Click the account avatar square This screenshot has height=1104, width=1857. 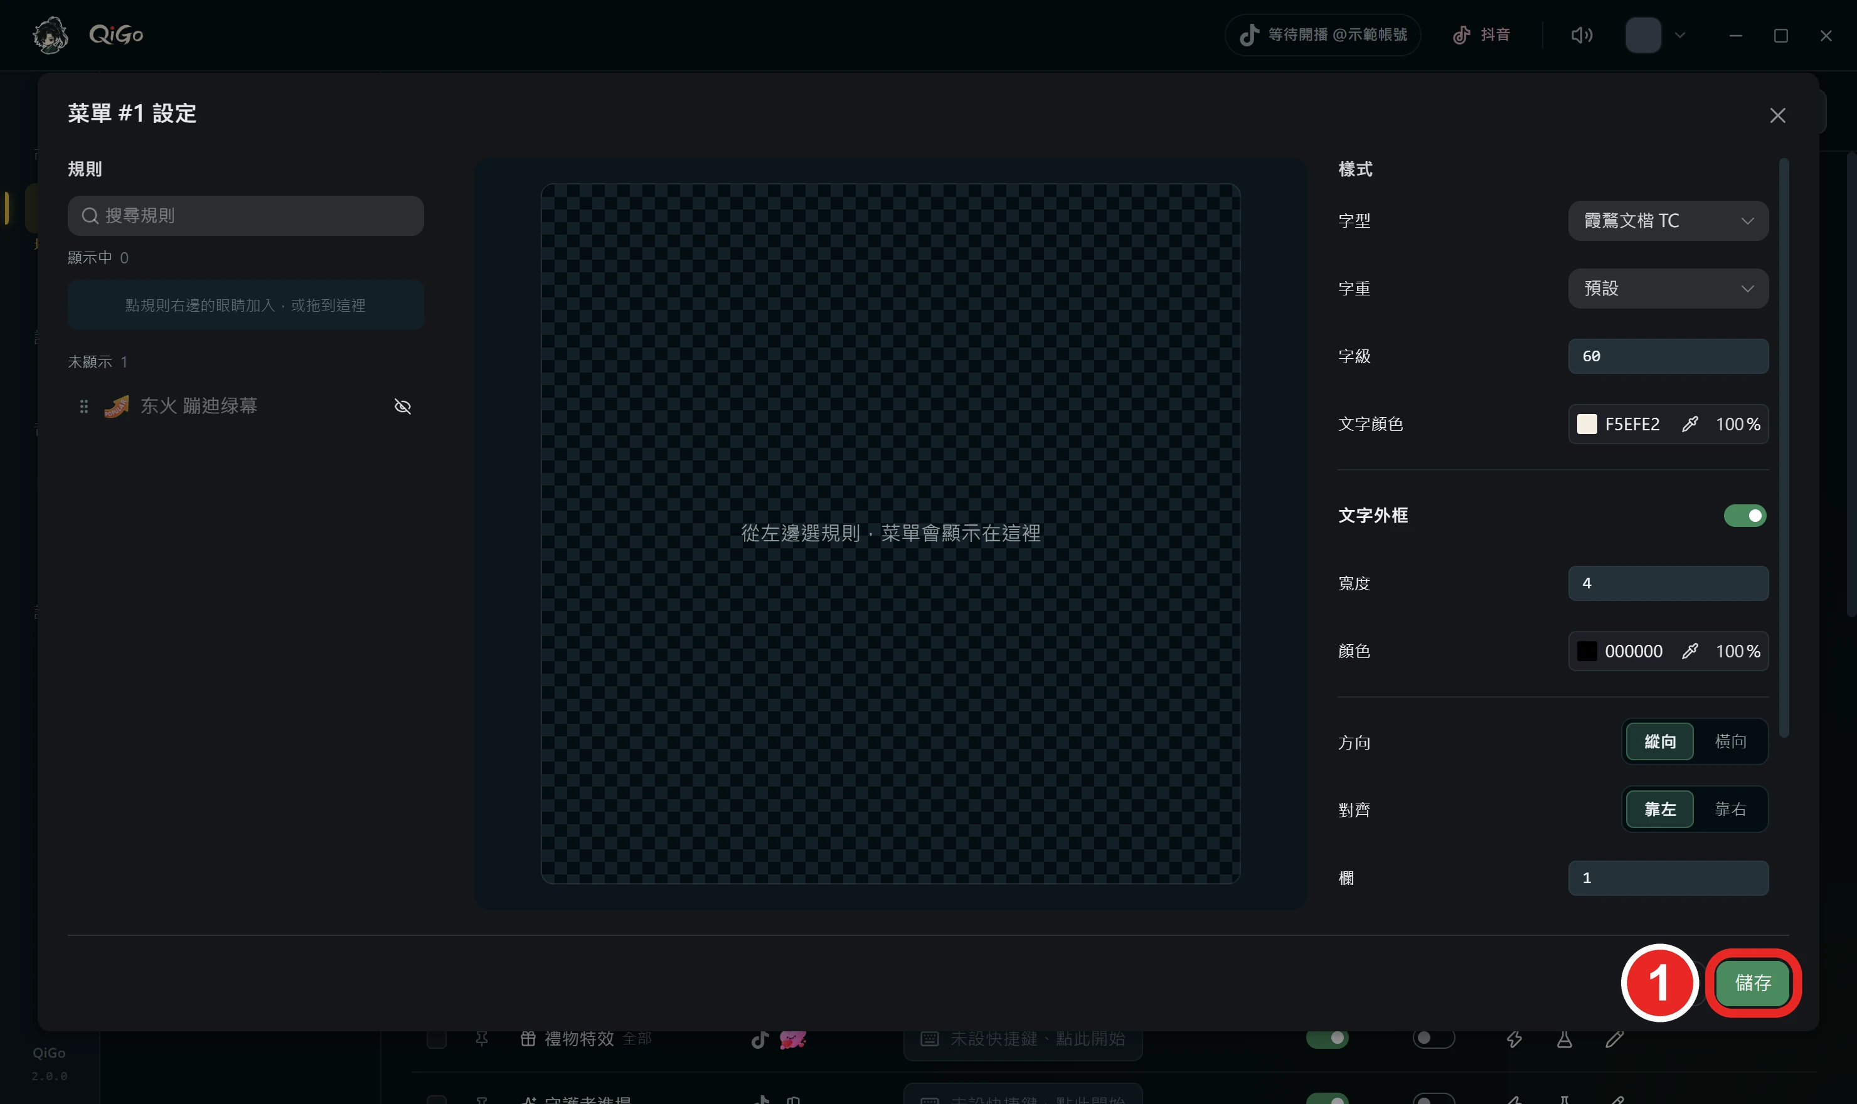pos(1642,35)
